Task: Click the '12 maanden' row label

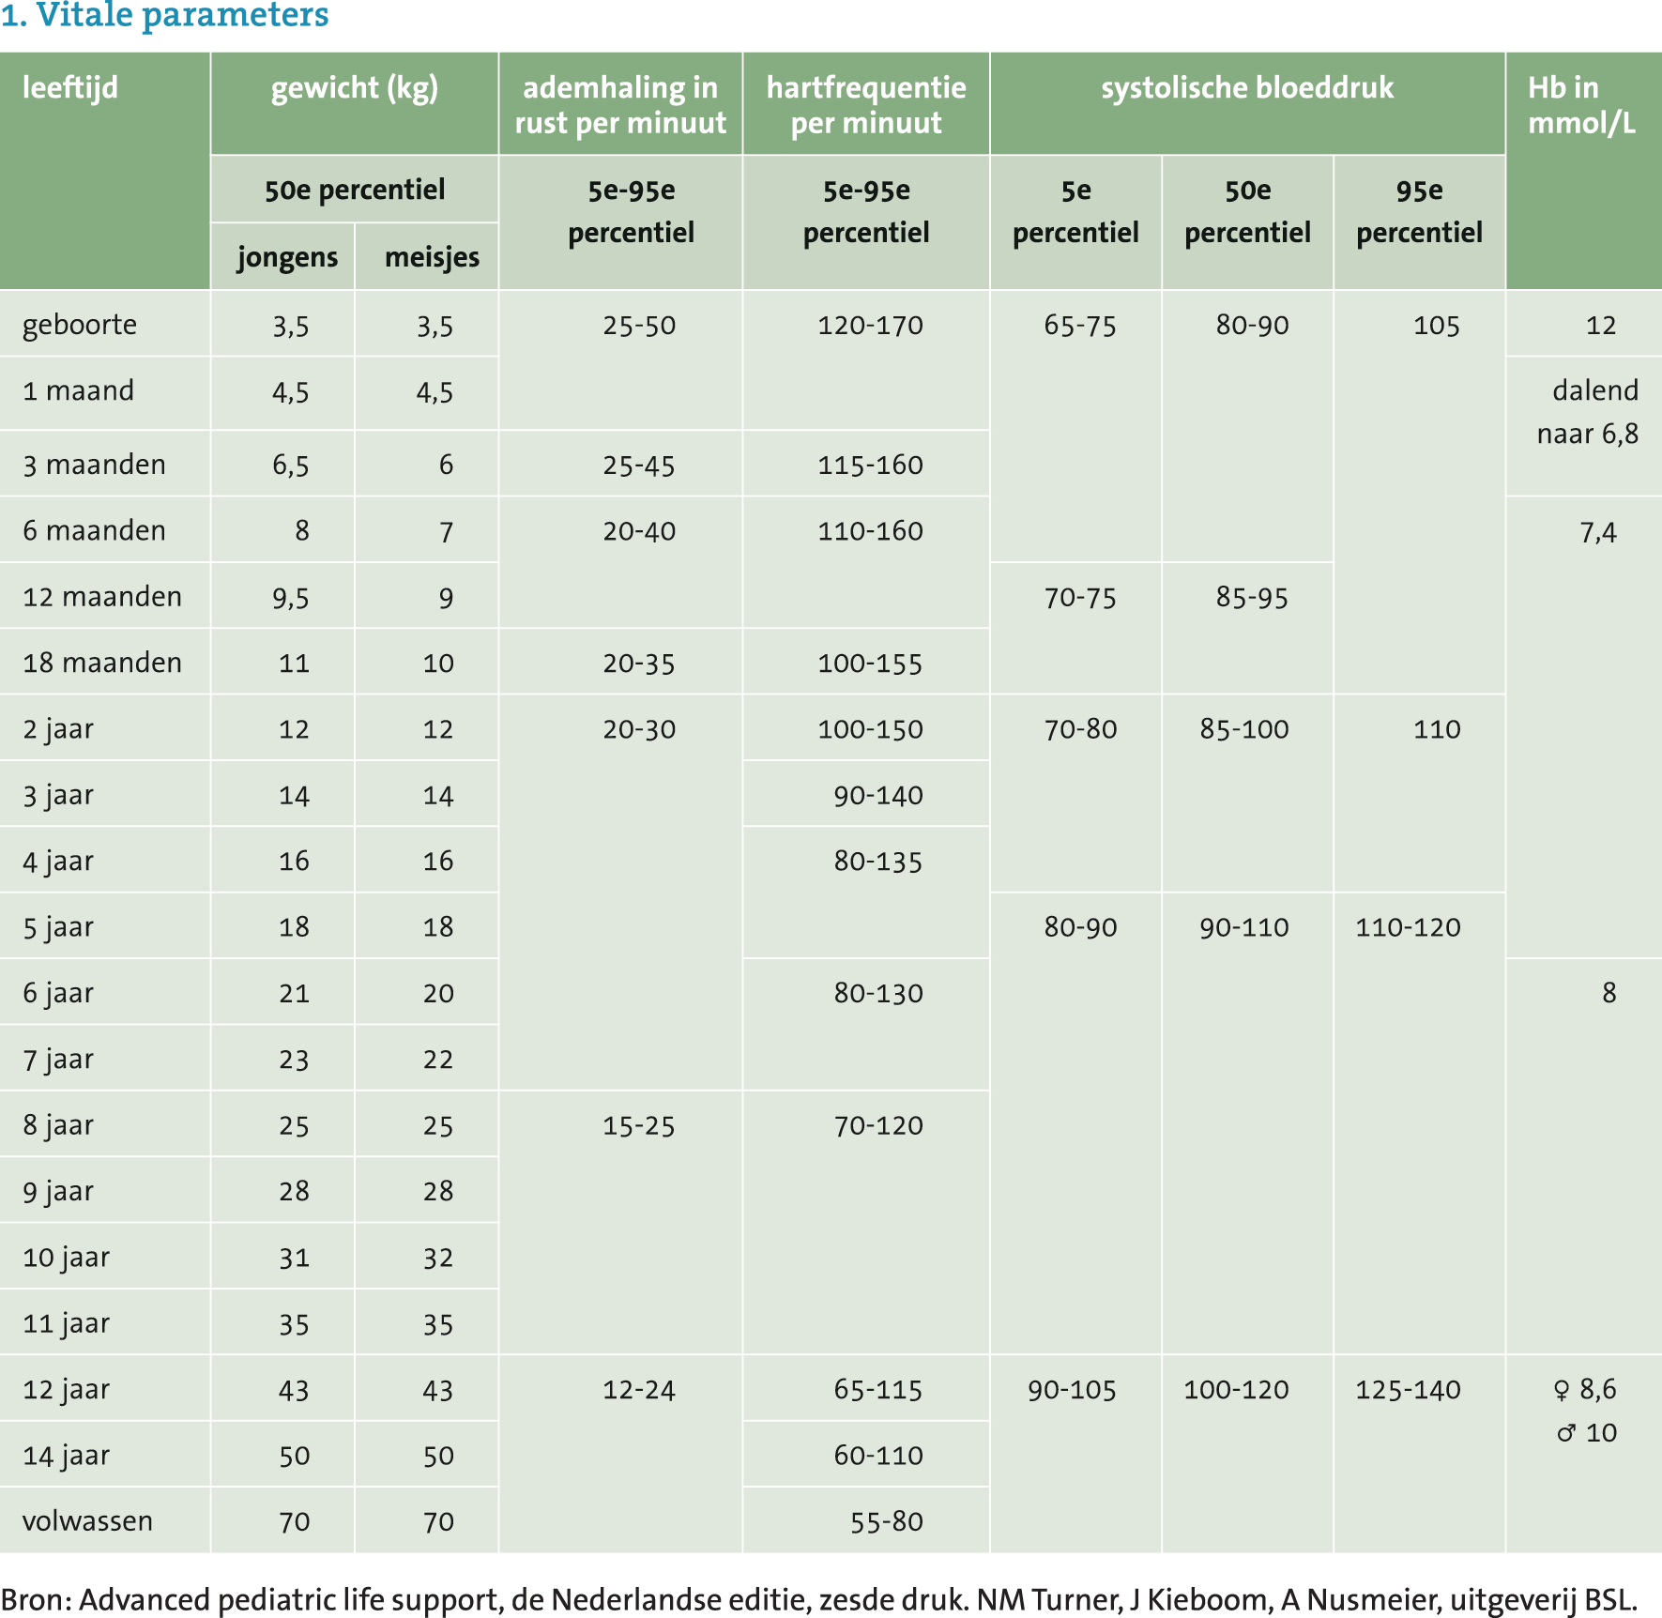Action: pyautogui.click(x=102, y=597)
